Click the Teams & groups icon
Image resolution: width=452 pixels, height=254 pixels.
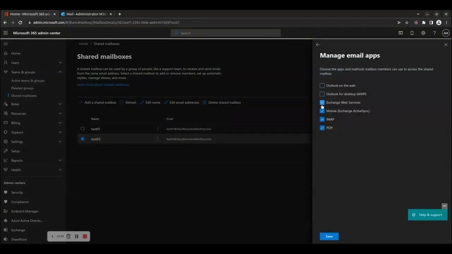(x=6, y=72)
